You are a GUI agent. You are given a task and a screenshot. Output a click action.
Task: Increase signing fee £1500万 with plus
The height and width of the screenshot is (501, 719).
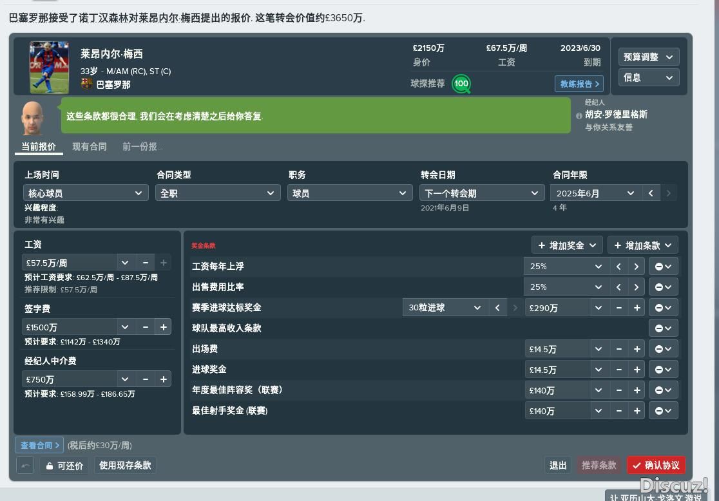163,327
